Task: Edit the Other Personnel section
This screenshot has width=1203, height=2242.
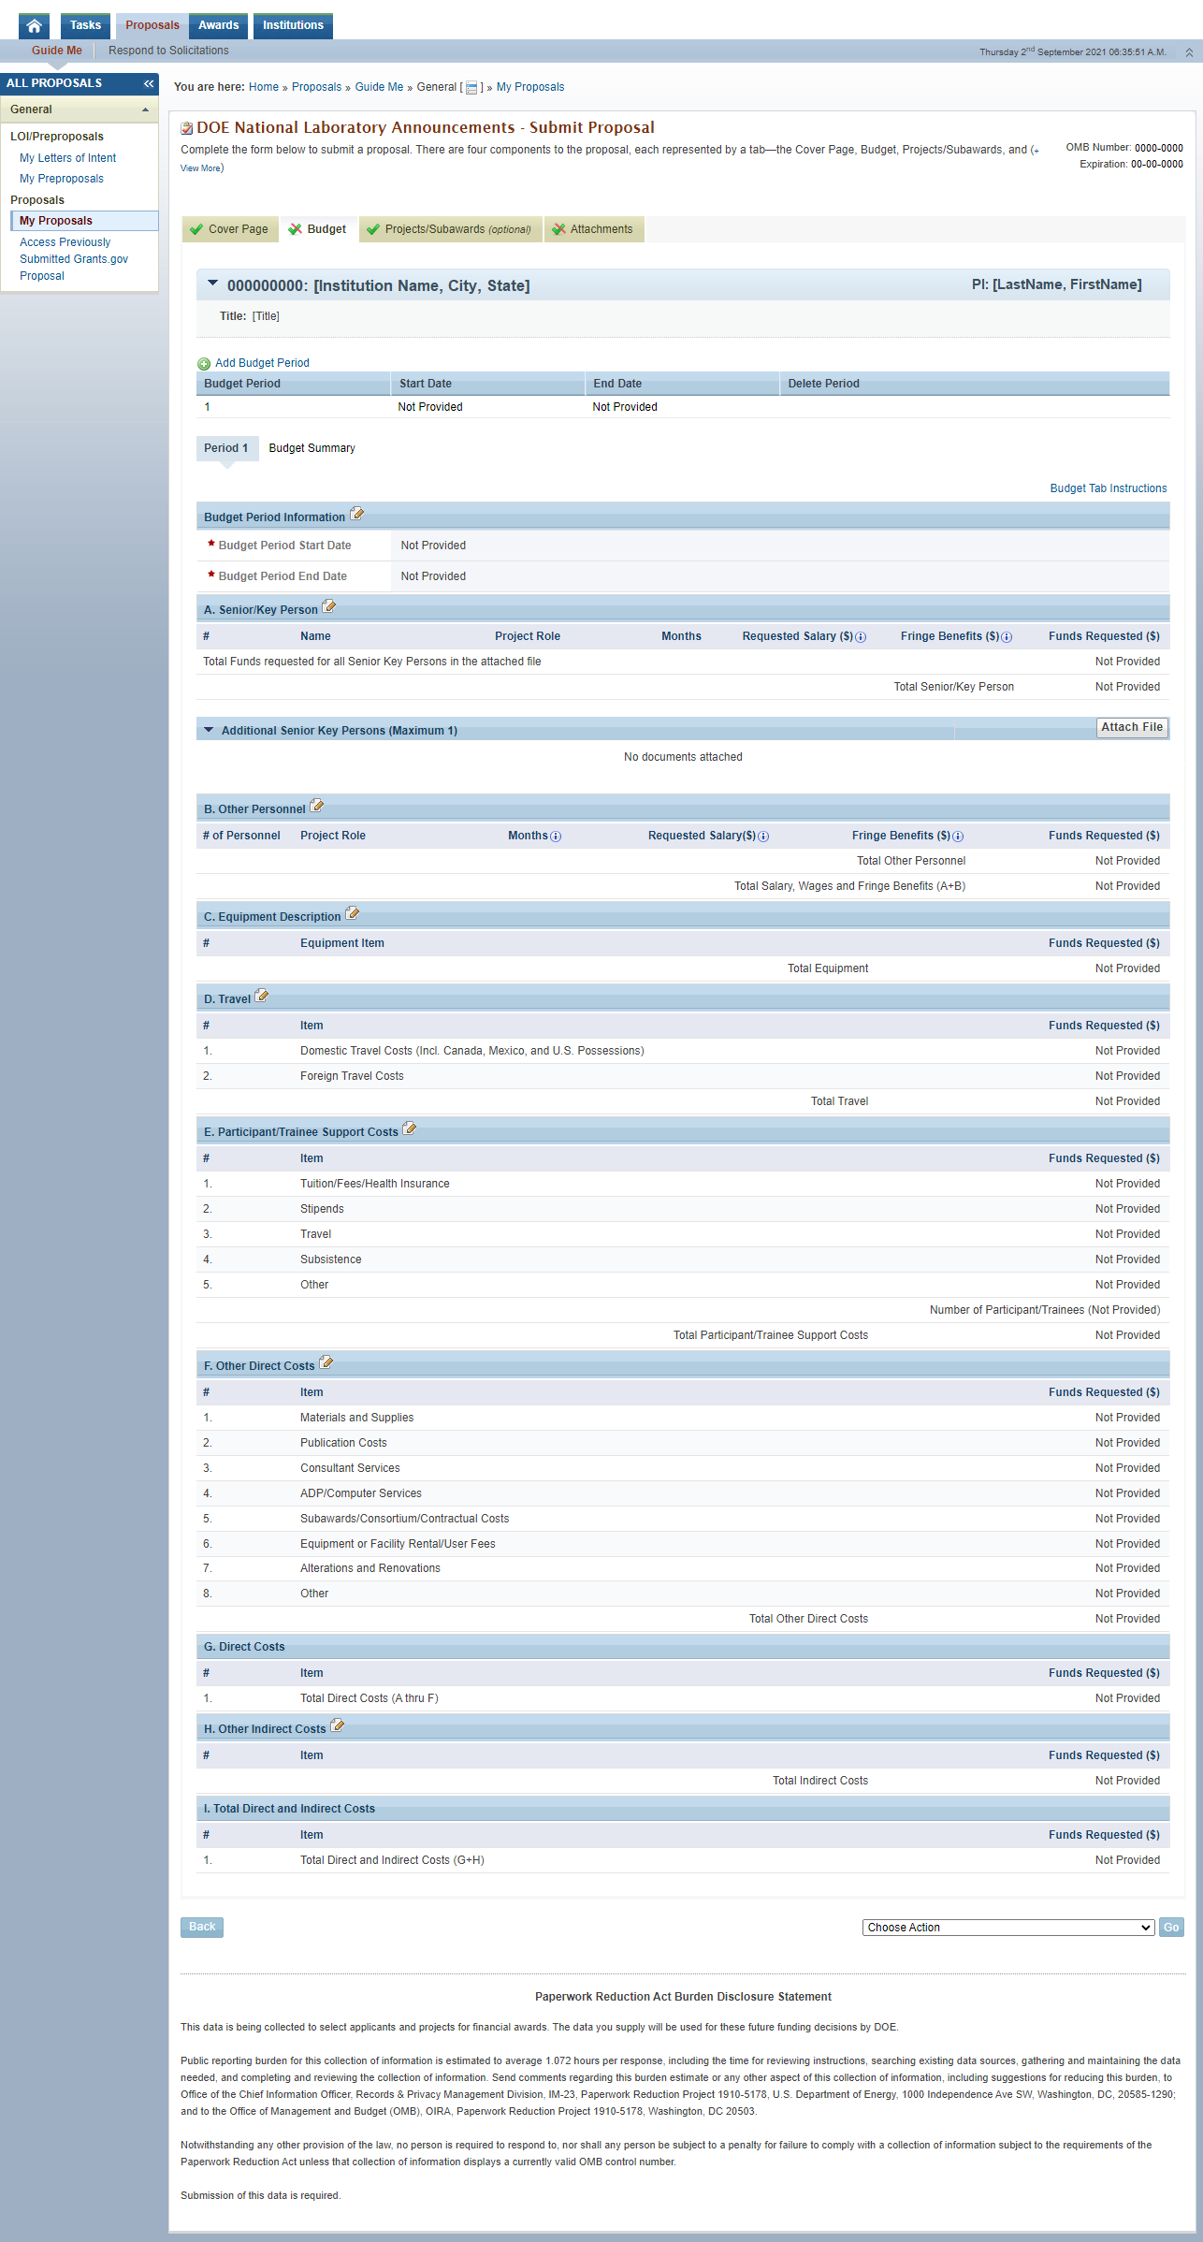Action: pos(317,807)
